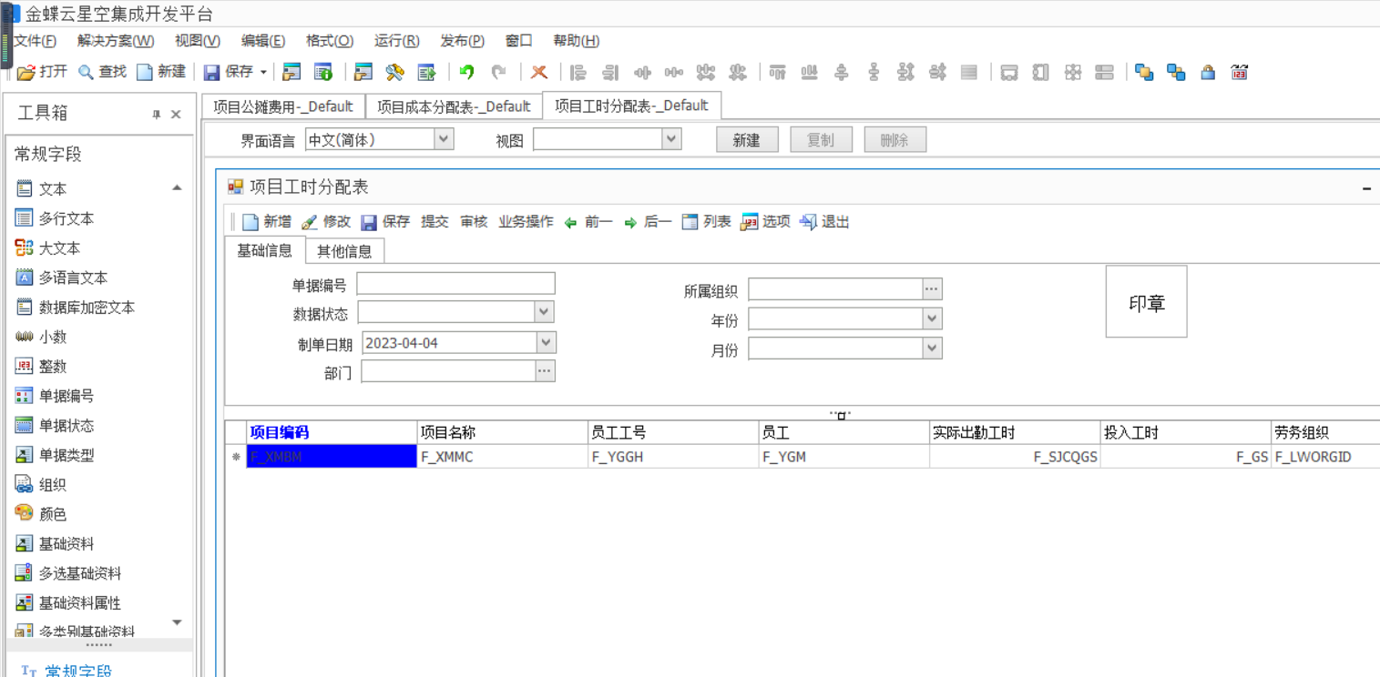
Task: Click 审核 in the form toolbar
Action: pos(474,222)
